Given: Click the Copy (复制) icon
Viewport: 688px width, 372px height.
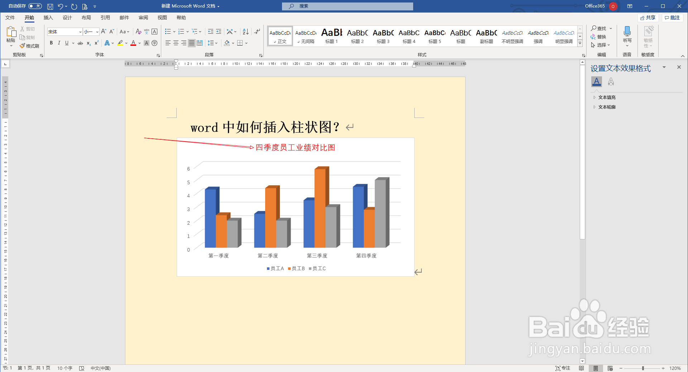Looking at the screenshot, I should point(22,37).
